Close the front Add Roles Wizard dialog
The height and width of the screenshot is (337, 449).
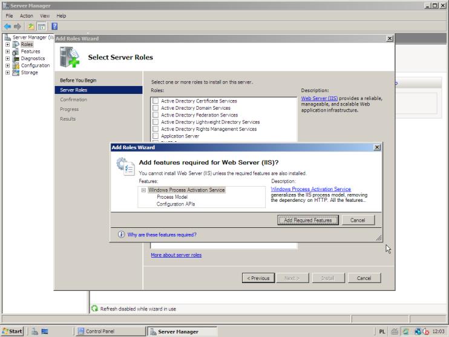point(377,147)
